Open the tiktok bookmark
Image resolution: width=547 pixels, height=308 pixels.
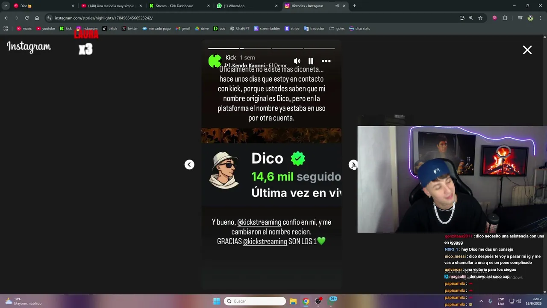click(x=110, y=29)
